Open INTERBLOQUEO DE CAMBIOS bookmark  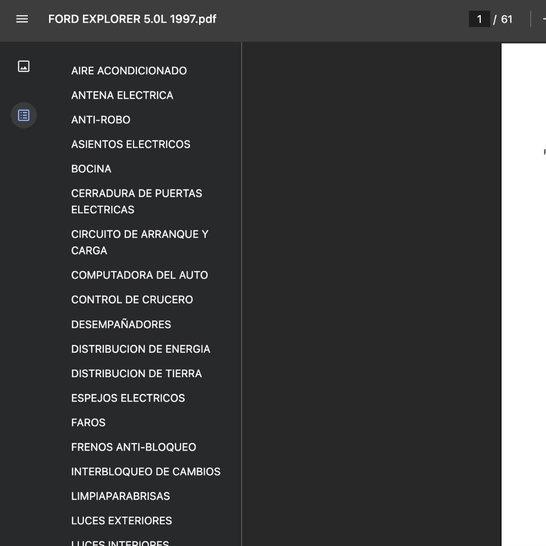pos(146,472)
